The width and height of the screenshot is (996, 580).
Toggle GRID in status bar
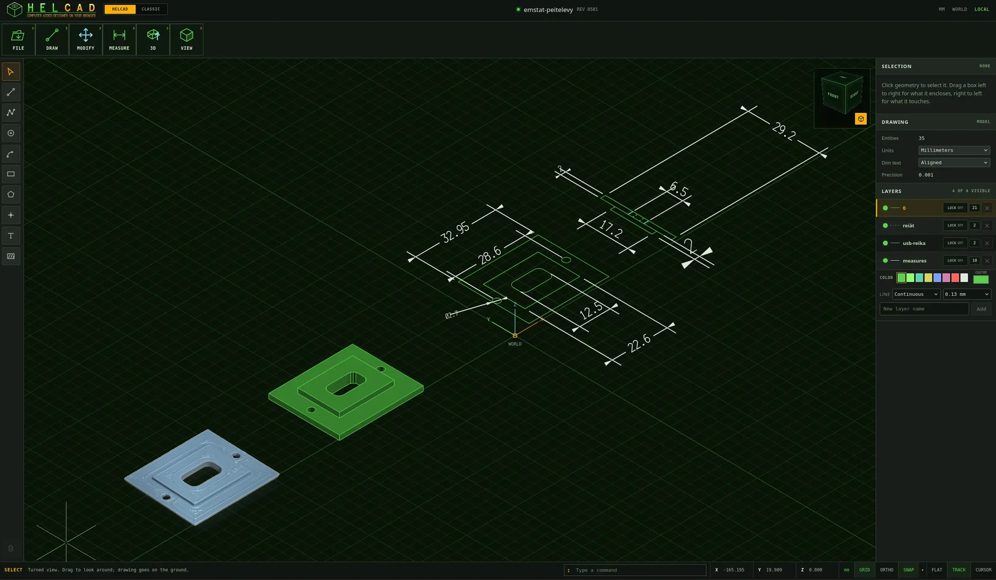(x=864, y=570)
